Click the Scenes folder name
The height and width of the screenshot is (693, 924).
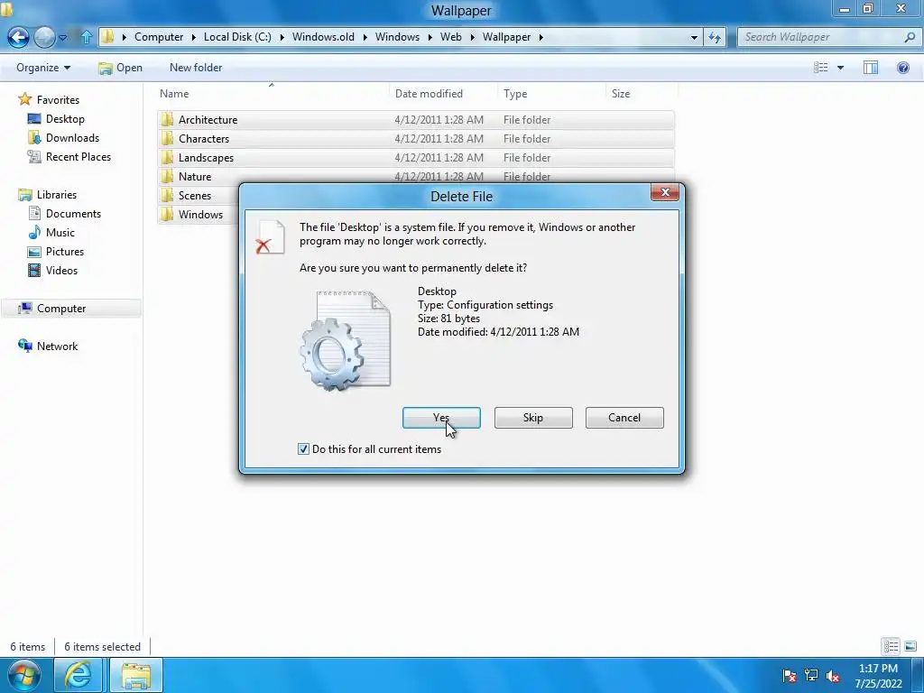pos(195,196)
